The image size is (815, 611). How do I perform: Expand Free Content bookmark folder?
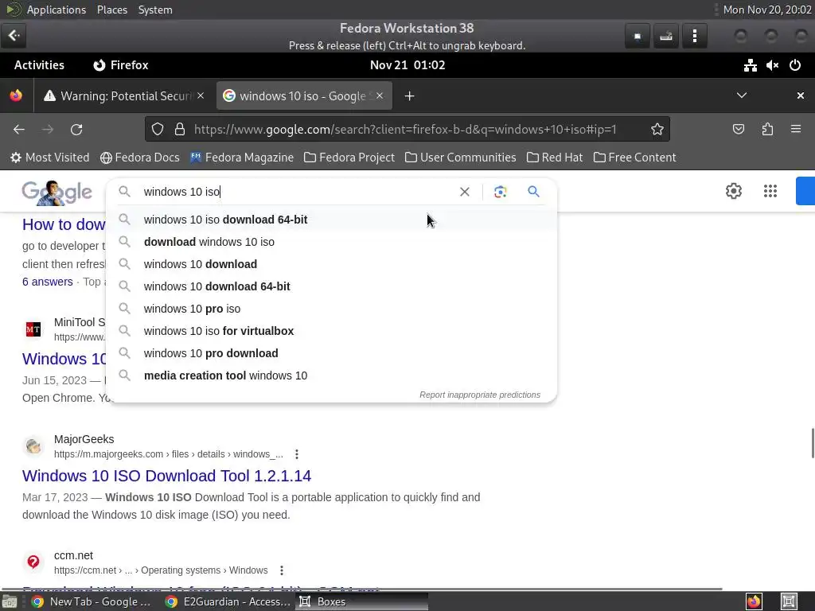(634, 158)
